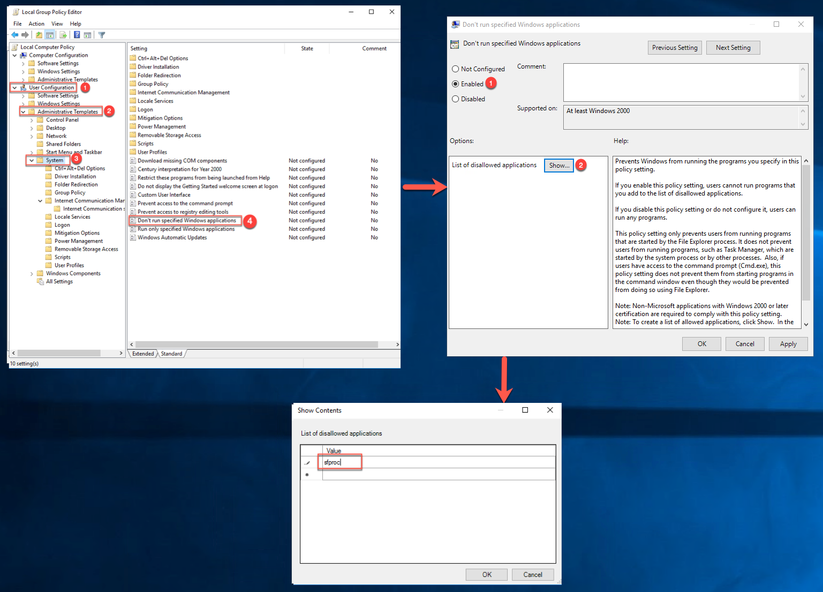
Task: Expand the Windows Components node
Action: 32,273
